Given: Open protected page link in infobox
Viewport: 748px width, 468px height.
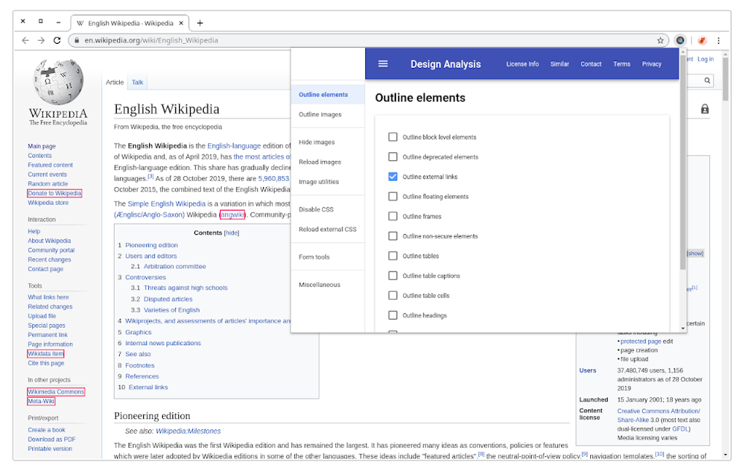Looking at the screenshot, I should point(641,341).
